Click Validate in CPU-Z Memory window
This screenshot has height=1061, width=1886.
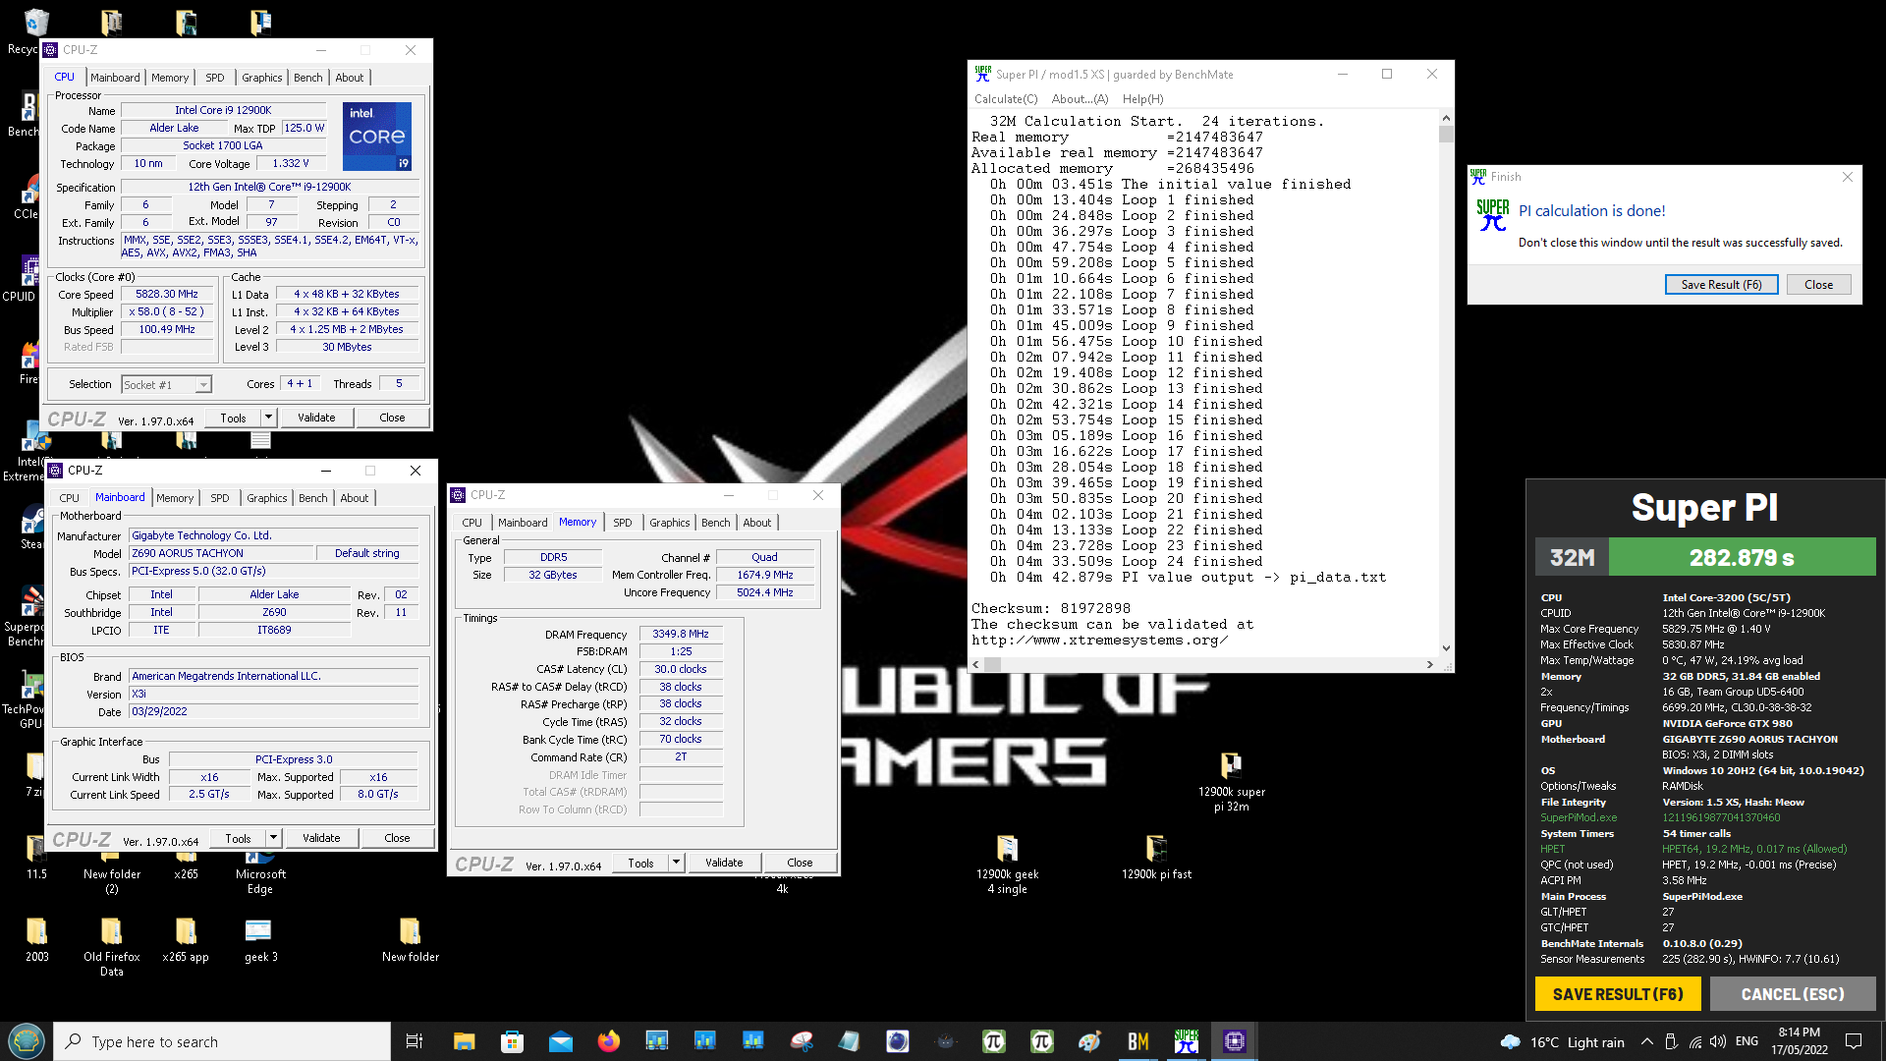click(724, 863)
